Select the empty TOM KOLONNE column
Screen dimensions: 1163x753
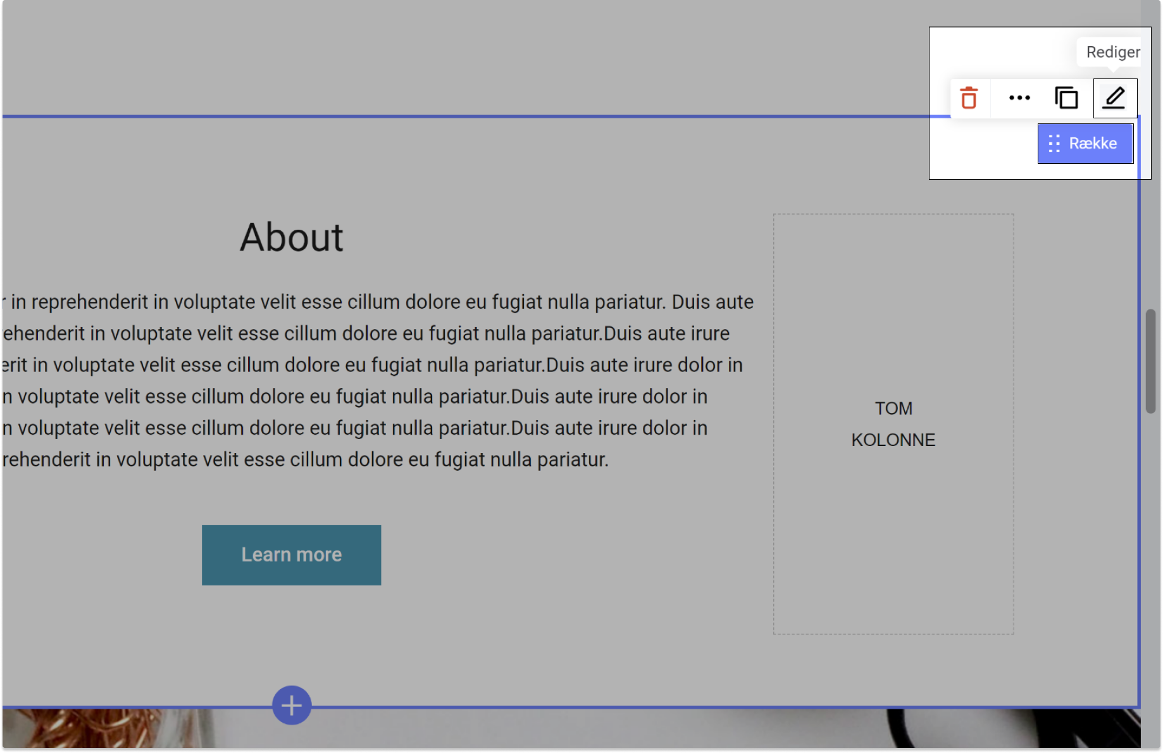(x=893, y=538)
